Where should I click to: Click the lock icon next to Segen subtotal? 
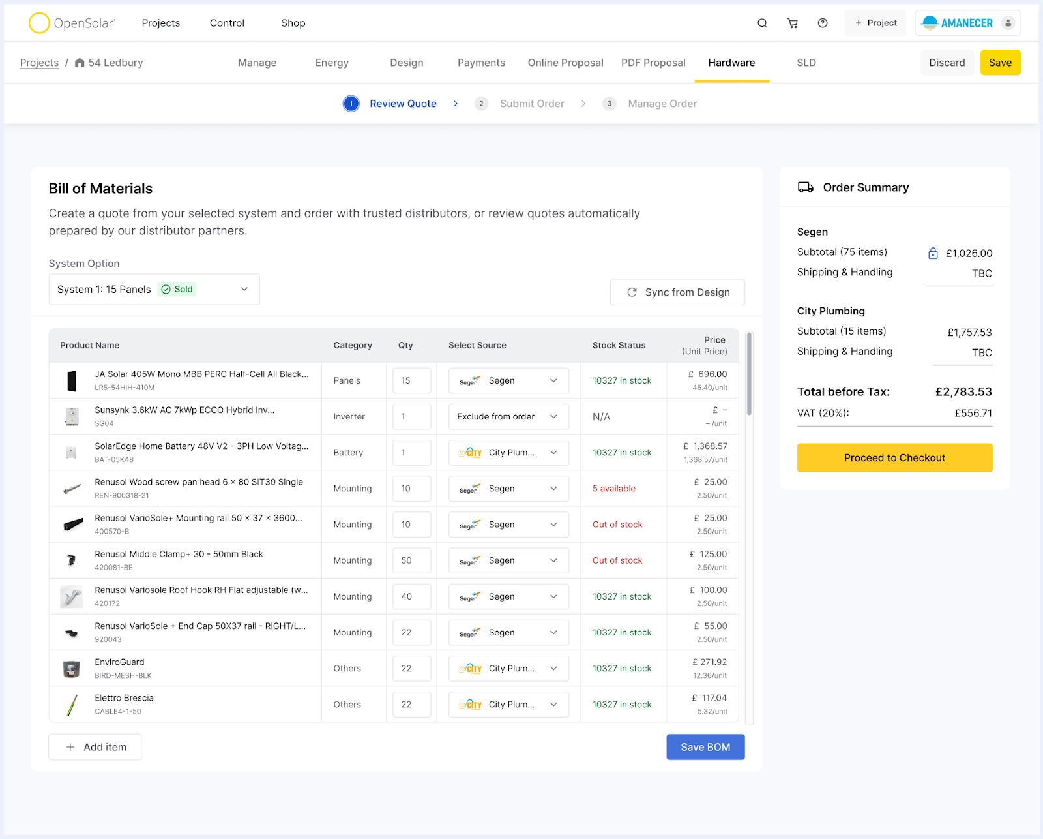pos(933,253)
